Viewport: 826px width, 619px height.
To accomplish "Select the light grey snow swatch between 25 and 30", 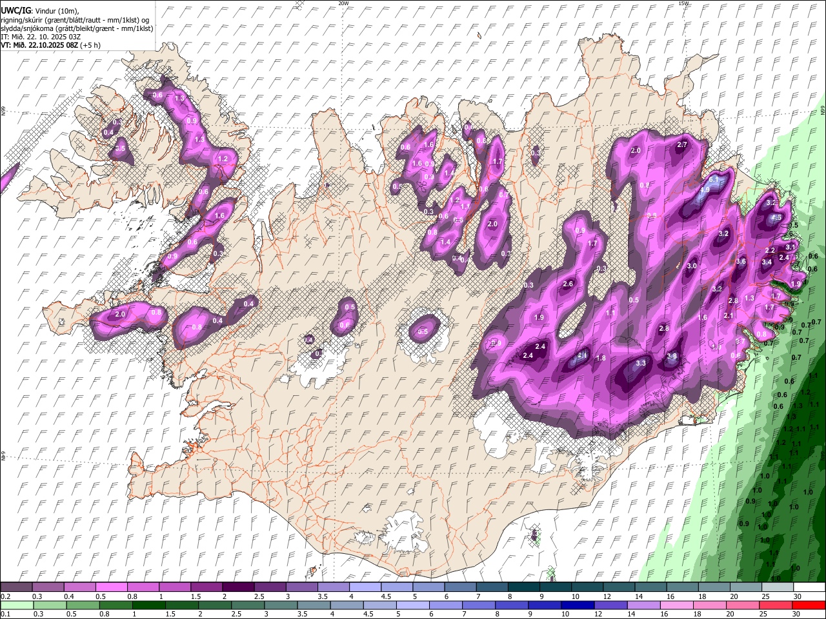I will click(x=778, y=587).
